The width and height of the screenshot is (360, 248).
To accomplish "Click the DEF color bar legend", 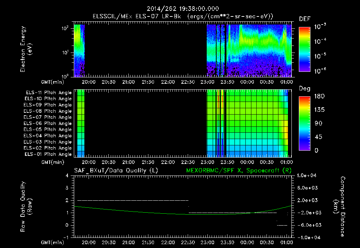I will 304,49.
